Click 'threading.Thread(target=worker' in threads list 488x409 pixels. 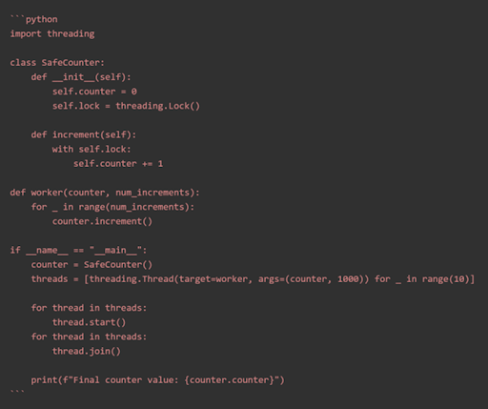(169, 279)
